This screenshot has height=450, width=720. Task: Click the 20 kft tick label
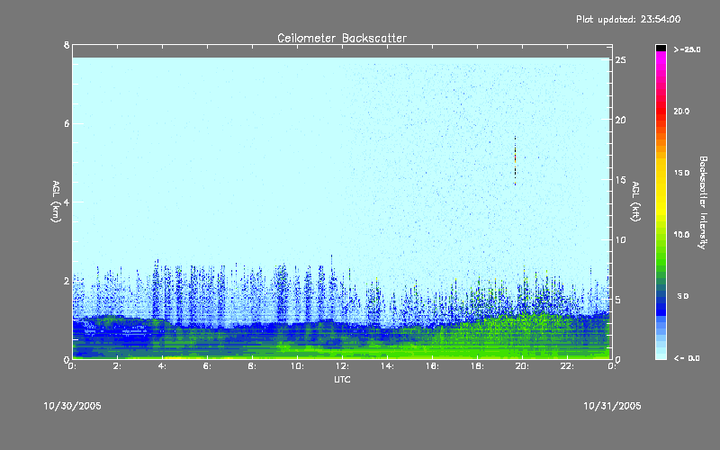pyautogui.click(x=621, y=120)
